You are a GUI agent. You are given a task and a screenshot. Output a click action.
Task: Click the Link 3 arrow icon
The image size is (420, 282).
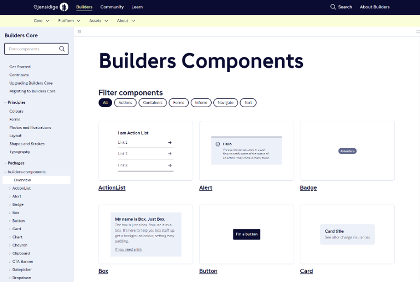(x=170, y=166)
